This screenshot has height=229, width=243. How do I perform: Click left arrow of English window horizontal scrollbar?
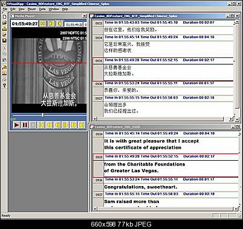tap(95, 210)
